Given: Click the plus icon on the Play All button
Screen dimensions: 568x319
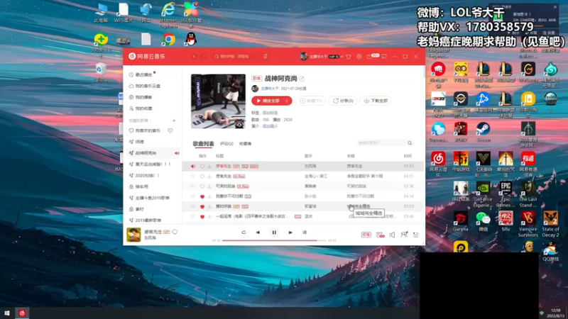Looking at the screenshot, I should 287,101.
